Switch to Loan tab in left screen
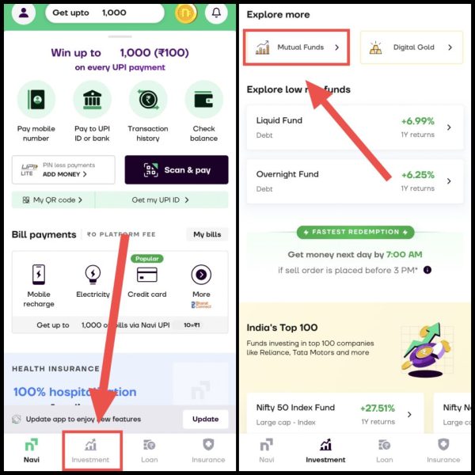Image resolution: width=475 pixels, height=475 pixels. click(149, 451)
